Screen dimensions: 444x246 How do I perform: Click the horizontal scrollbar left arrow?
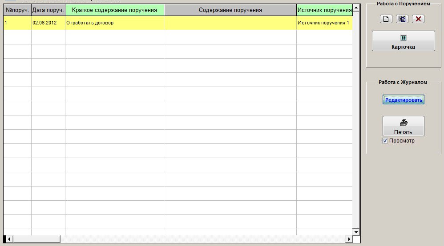pos(9,239)
